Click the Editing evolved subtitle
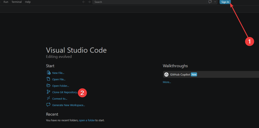Screen dimensions: 259x128 coord(59,57)
